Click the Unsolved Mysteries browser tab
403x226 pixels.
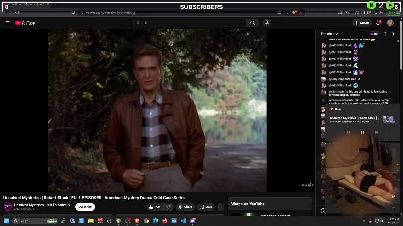click(x=26, y=4)
